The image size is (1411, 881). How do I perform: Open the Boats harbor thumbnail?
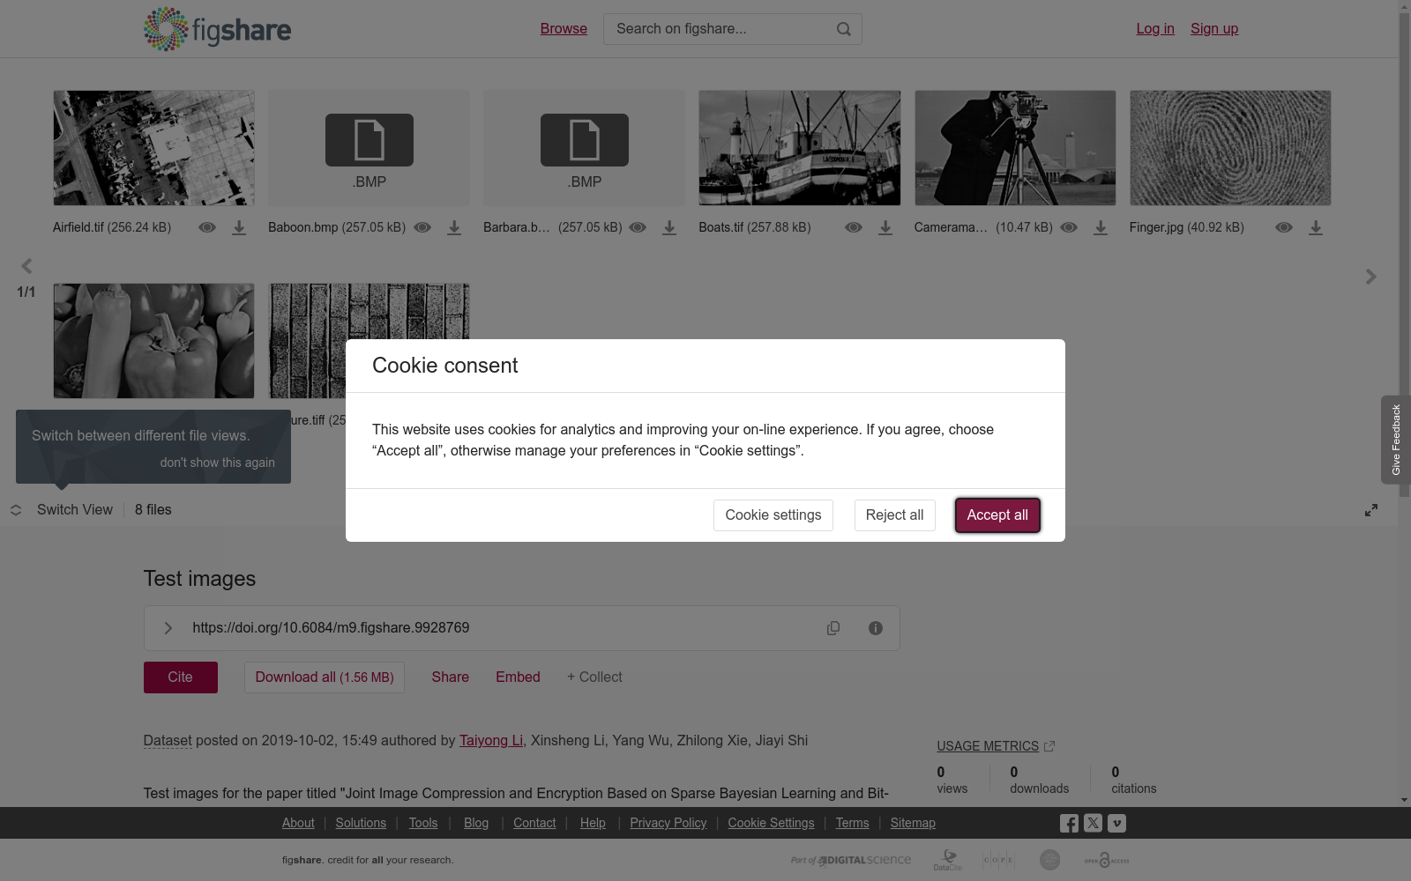point(800,148)
